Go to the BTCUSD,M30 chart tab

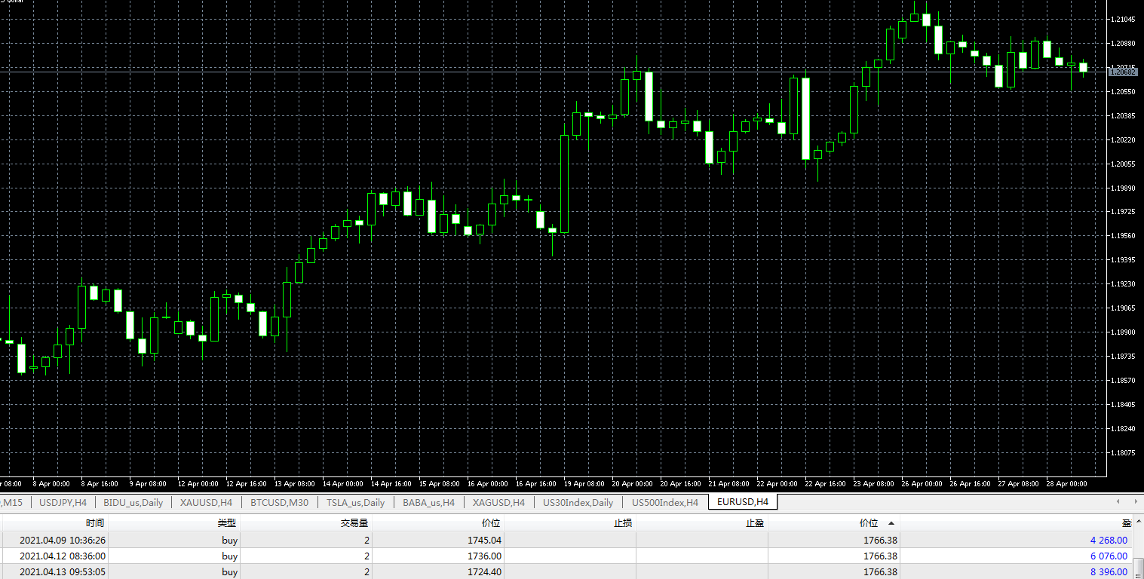click(x=279, y=502)
